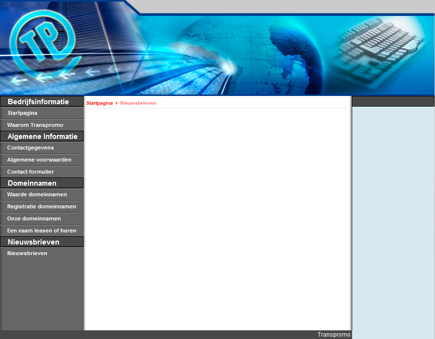Screen dimensions: 435x339
Task: Open Nieuwsbrieven item under Nieuwsbrieven heading
Action: pyautogui.click(x=42, y=253)
